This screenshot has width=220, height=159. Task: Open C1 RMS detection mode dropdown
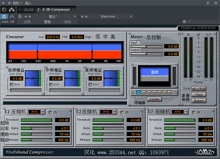[x=43, y=112]
